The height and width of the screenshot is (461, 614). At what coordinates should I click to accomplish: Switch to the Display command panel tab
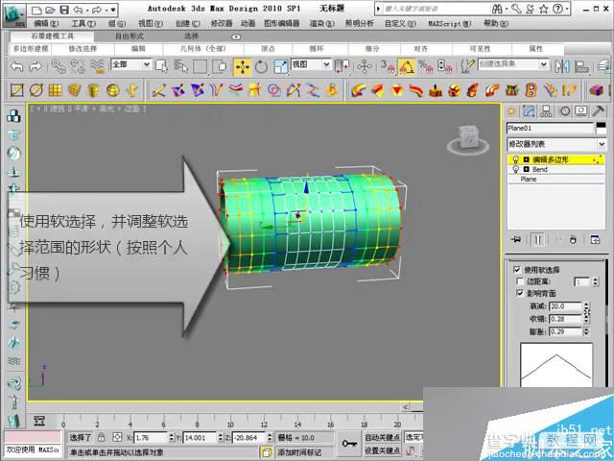click(581, 111)
